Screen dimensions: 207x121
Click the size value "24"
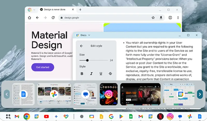click(x=111, y=60)
